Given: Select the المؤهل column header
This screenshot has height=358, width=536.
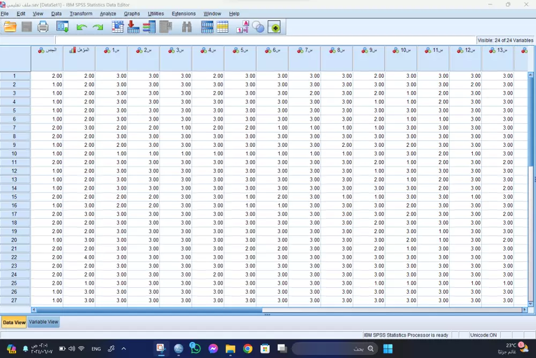Looking at the screenshot, I should click(x=79, y=50).
